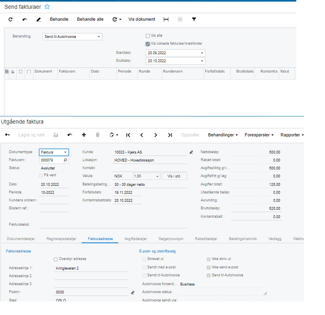Delete the invoice with trash icon
Image resolution: width=325 pixels, height=315 pixels.
(x=98, y=135)
